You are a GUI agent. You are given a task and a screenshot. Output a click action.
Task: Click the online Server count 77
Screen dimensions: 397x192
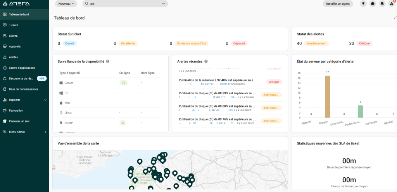(123, 83)
